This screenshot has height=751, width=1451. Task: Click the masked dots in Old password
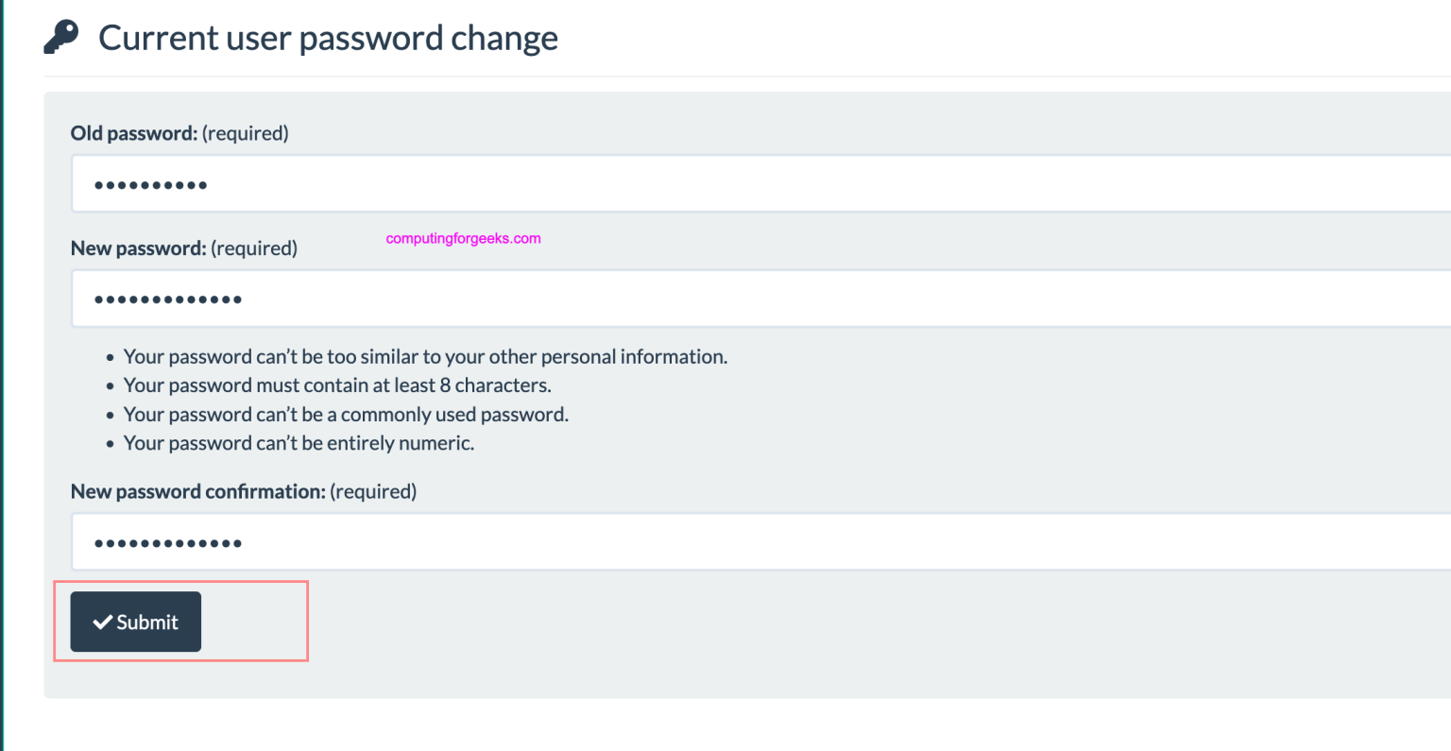point(151,185)
